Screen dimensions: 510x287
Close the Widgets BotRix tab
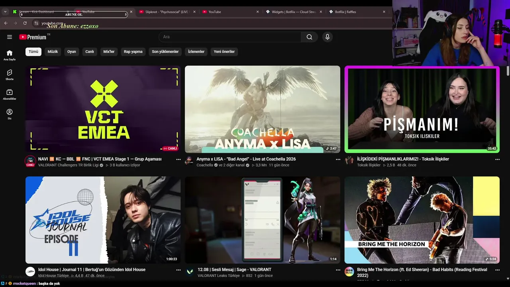tap(322, 12)
